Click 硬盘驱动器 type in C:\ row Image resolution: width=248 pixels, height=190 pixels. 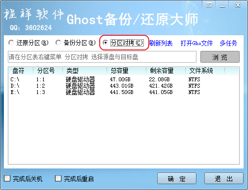tap(80, 79)
